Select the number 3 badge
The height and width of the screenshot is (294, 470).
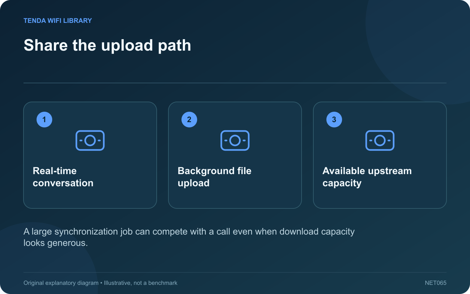click(334, 120)
